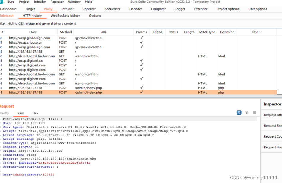Screen dimensions: 282x183
Task: Toggle show non-printable characters \n button
Action: 247,113
